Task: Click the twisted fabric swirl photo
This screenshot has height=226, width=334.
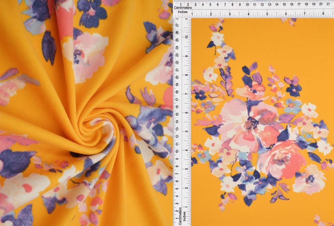Action: 86,113
